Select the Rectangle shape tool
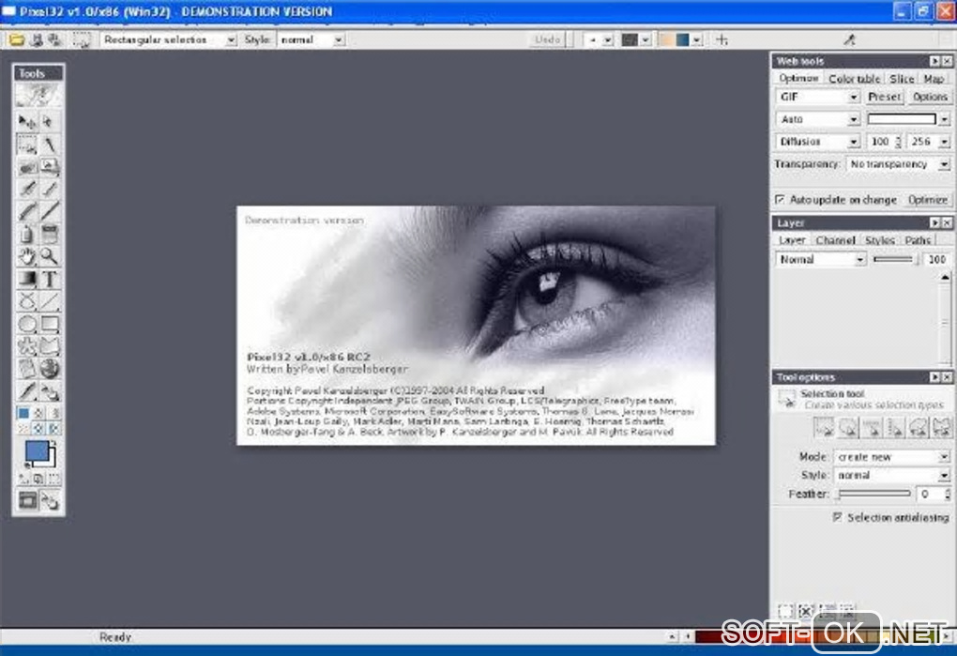 pyautogui.click(x=50, y=324)
